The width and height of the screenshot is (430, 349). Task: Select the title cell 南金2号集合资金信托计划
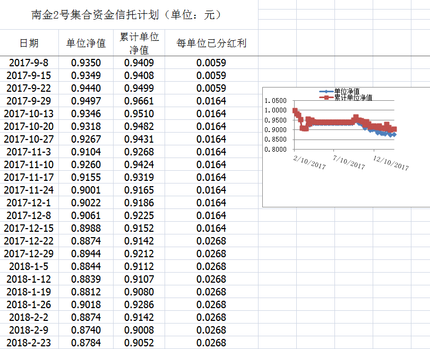tap(126, 15)
